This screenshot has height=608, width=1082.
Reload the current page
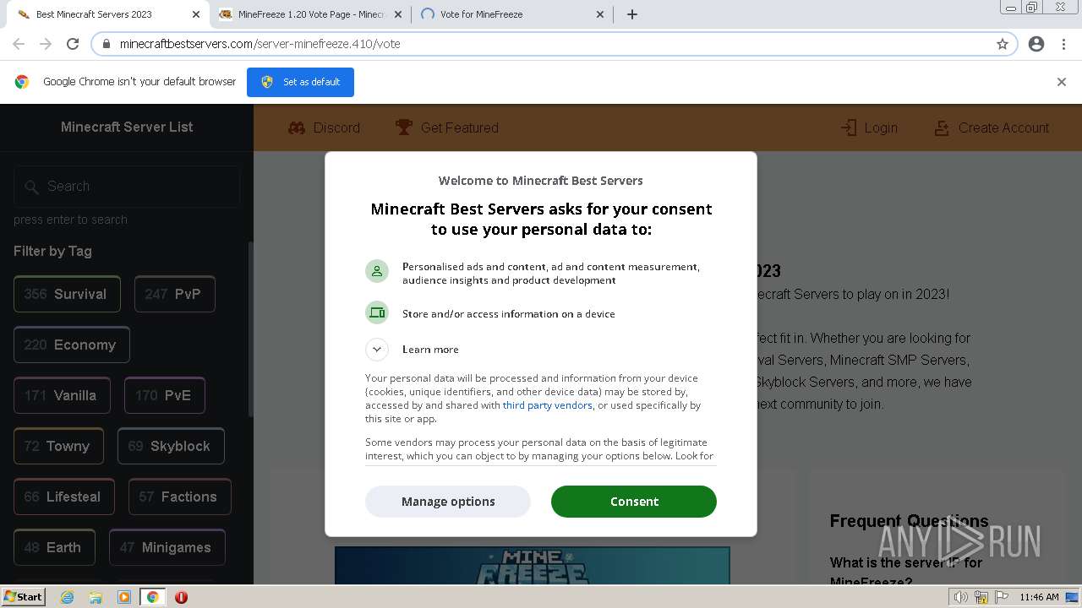(x=73, y=44)
